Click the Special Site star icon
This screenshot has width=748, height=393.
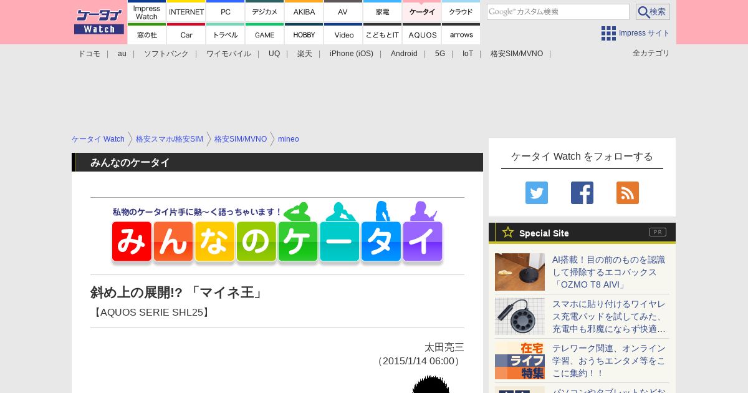pos(508,232)
